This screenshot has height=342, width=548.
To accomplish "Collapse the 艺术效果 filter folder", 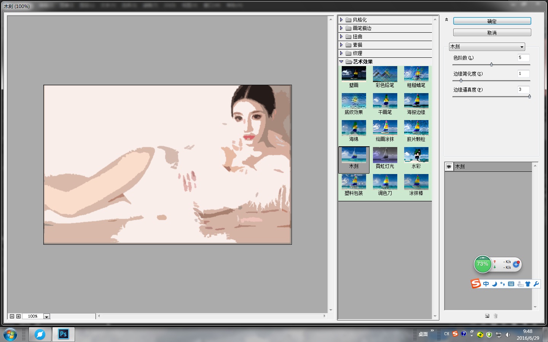I will coord(341,62).
